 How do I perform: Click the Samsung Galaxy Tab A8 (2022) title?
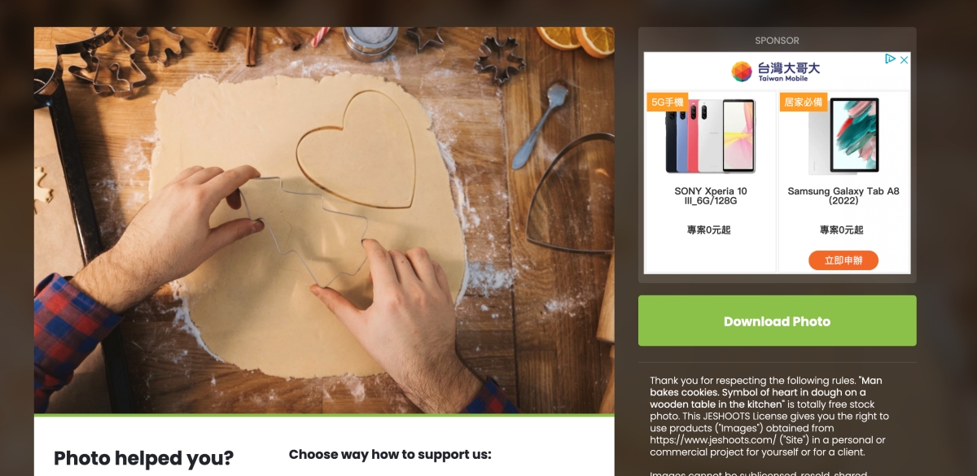843,196
